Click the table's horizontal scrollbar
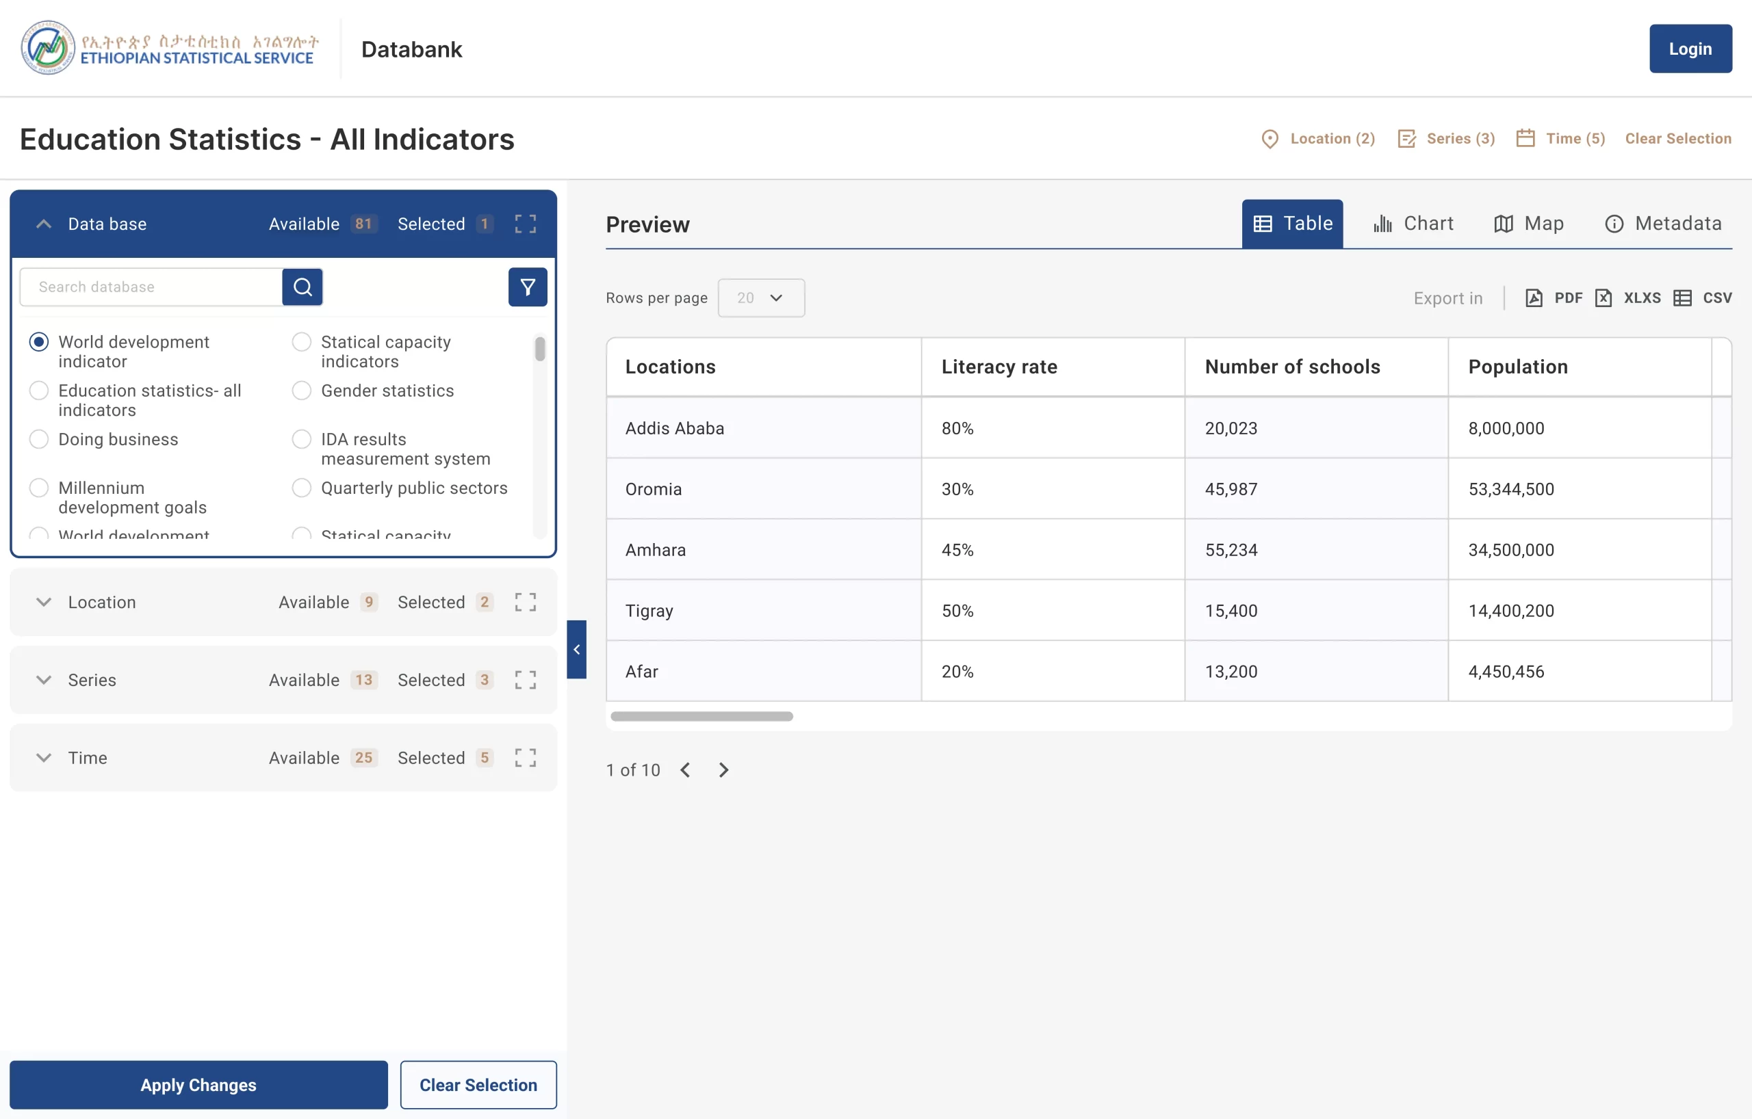This screenshot has height=1119, width=1752. [x=701, y=716]
